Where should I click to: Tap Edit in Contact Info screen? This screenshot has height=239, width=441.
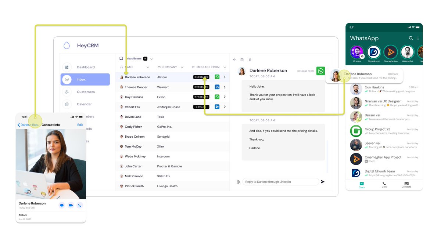(x=80, y=125)
